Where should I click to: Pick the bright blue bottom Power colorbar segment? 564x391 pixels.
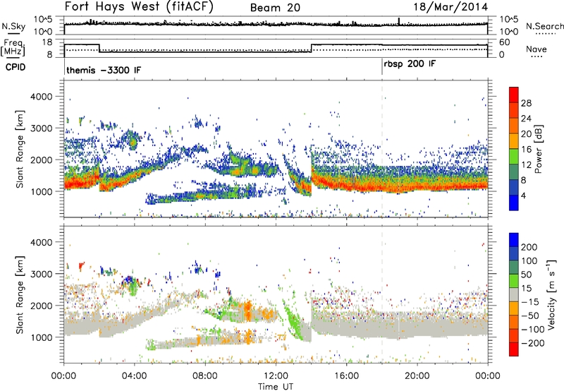(514, 203)
